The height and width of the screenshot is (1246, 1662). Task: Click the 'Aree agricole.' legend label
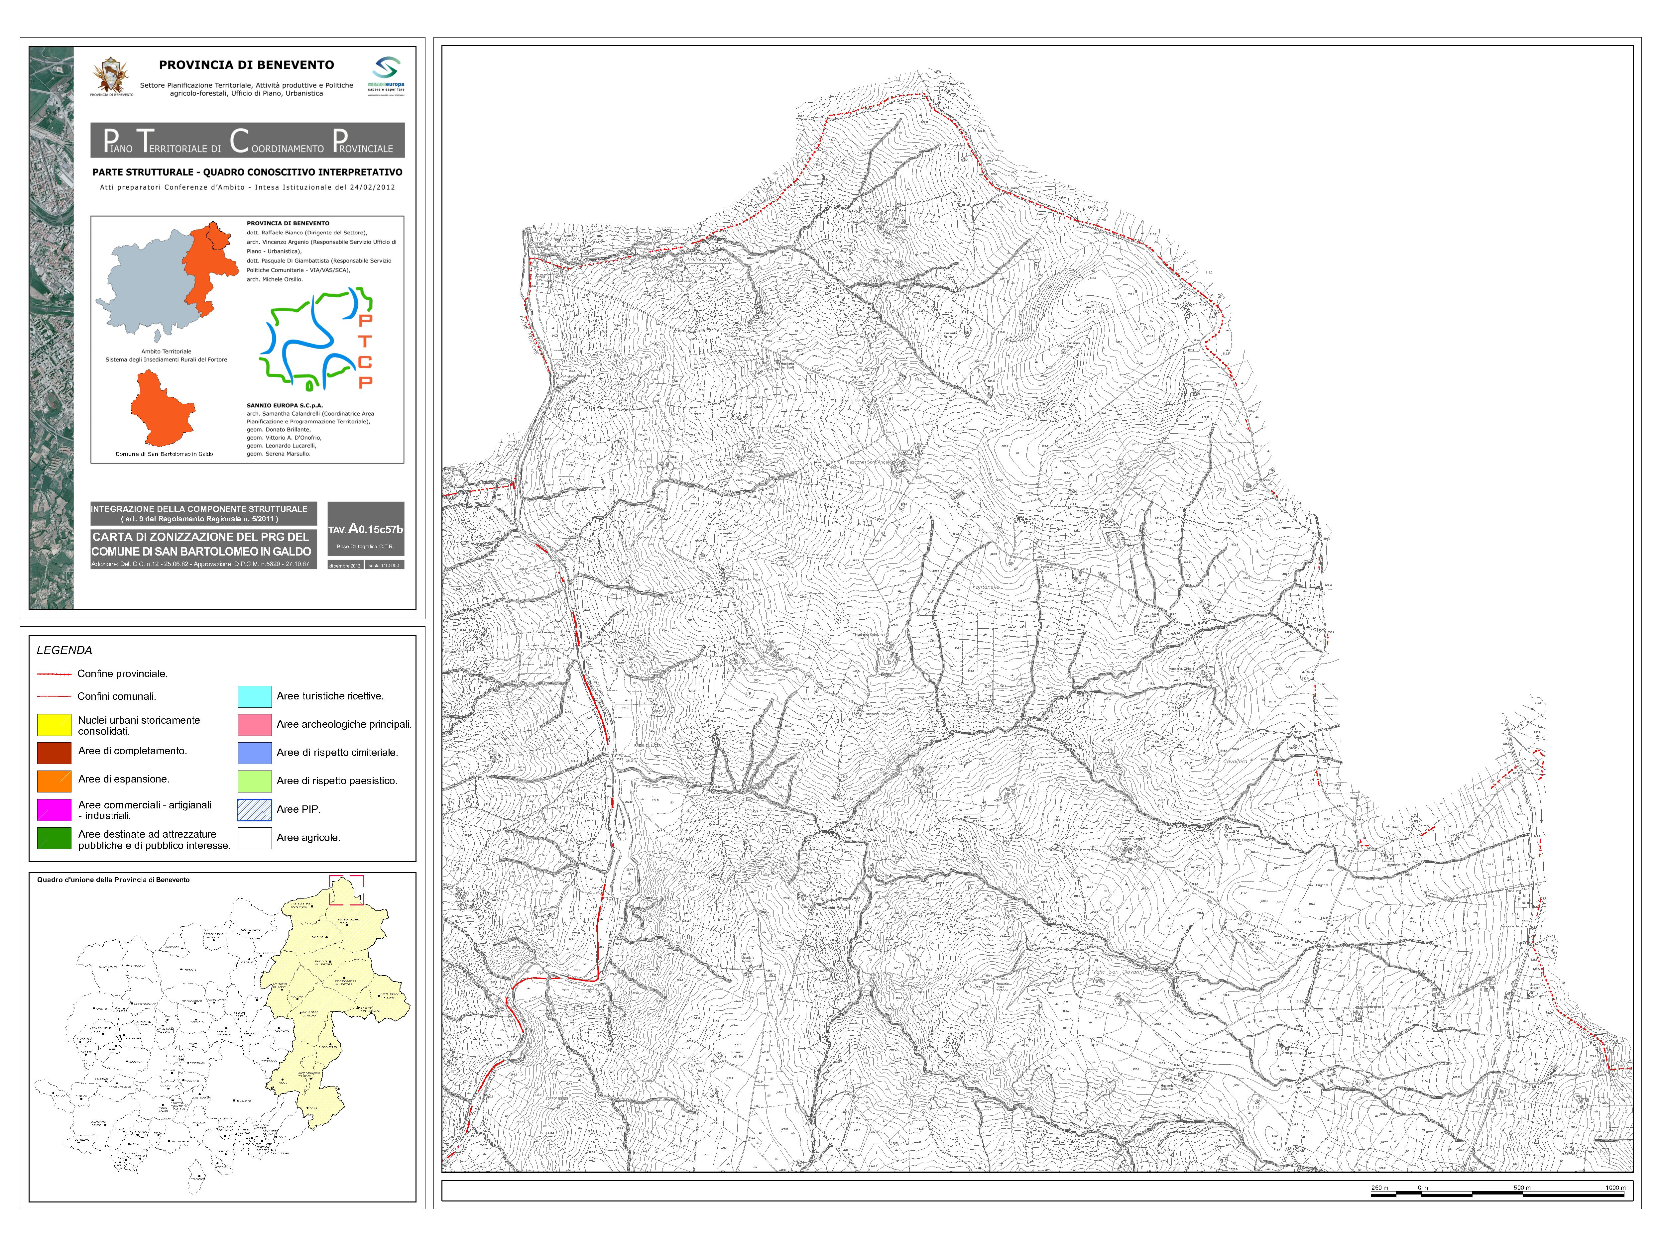click(x=308, y=838)
